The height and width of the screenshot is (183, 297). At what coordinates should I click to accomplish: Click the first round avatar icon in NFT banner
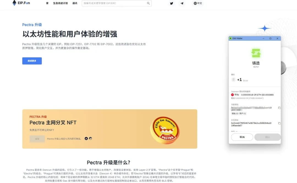86,138
